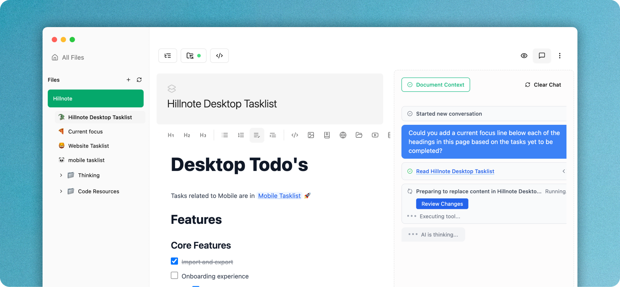Expand the Code Resources folder
620x287 pixels.
pyautogui.click(x=61, y=191)
